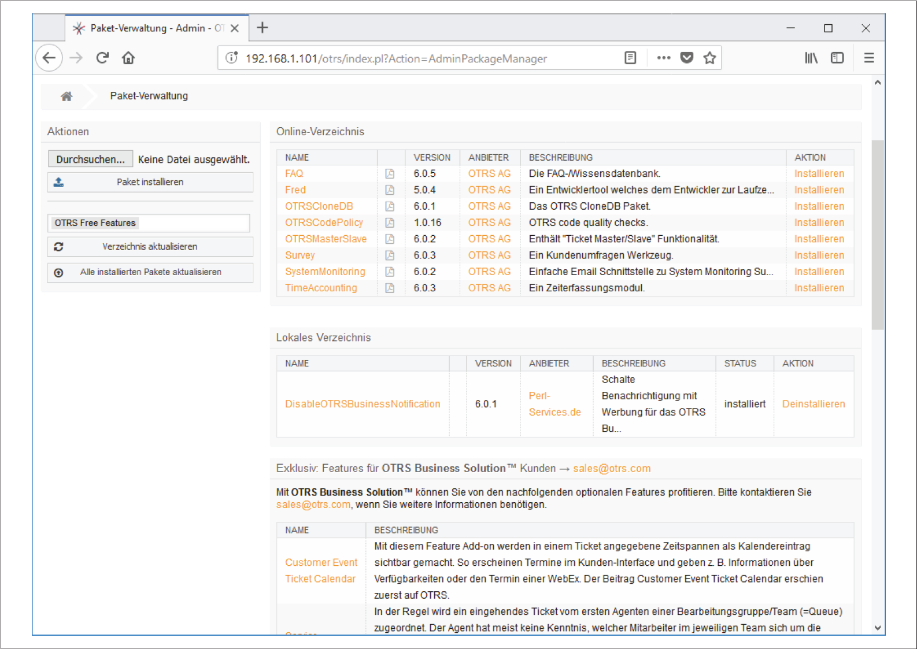The width and height of the screenshot is (917, 649).
Task: Click Paket installieren button
Action: [150, 182]
